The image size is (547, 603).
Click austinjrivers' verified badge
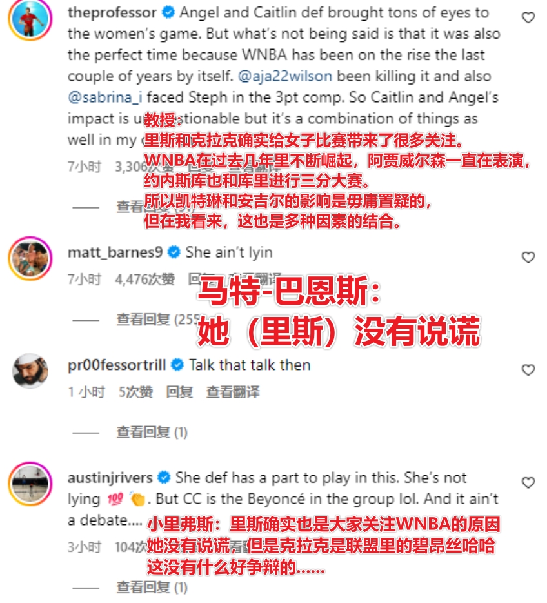164,478
